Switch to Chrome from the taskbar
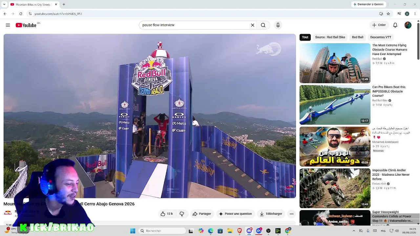The height and width of the screenshot is (236, 420). click(288, 231)
